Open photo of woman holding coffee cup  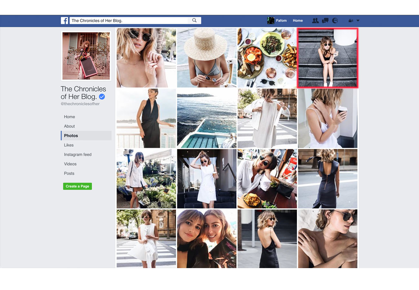click(x=328, y=118)
